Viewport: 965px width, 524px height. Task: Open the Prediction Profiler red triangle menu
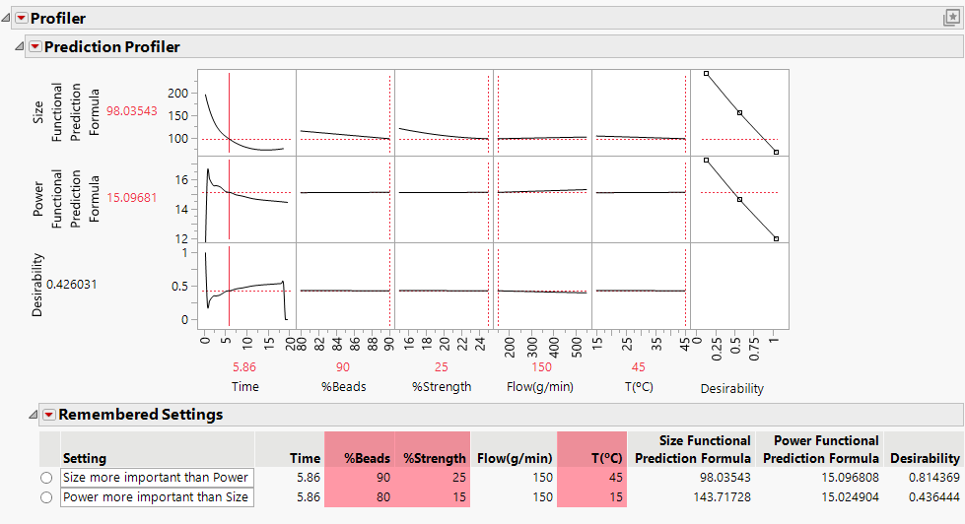tap(35, 46)
